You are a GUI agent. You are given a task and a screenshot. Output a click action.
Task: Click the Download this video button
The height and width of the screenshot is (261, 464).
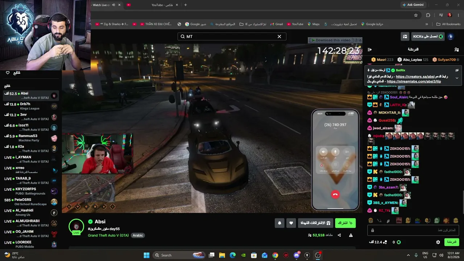click(x=331, y=40)
